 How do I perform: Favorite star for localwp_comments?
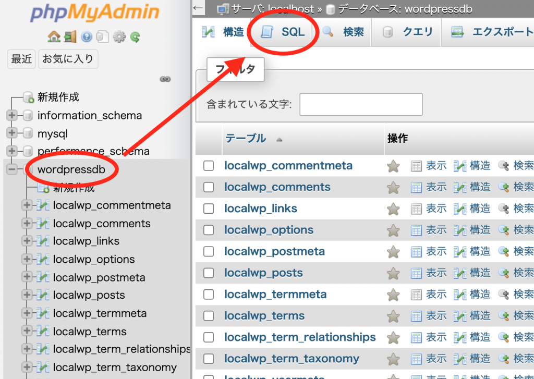(393, 188)
